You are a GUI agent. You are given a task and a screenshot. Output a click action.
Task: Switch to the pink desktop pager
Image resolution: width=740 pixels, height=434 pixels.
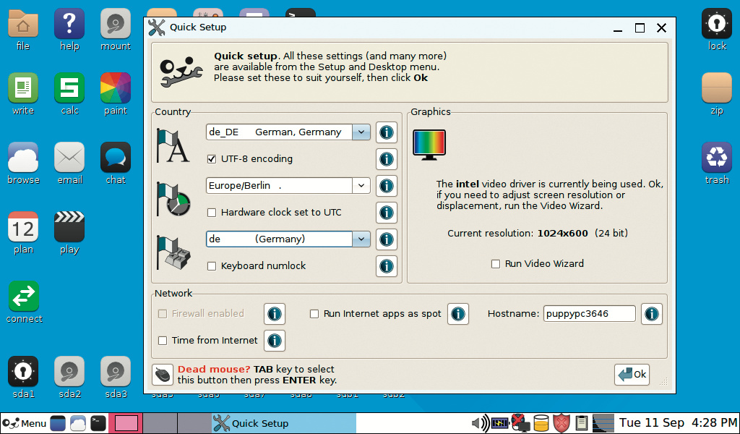pyautogui.click(x=126, y=424)
